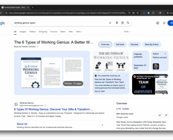Expand the About Us sitelink arrow
Screen dimensions: 173x140
click(x=102, y=125)
